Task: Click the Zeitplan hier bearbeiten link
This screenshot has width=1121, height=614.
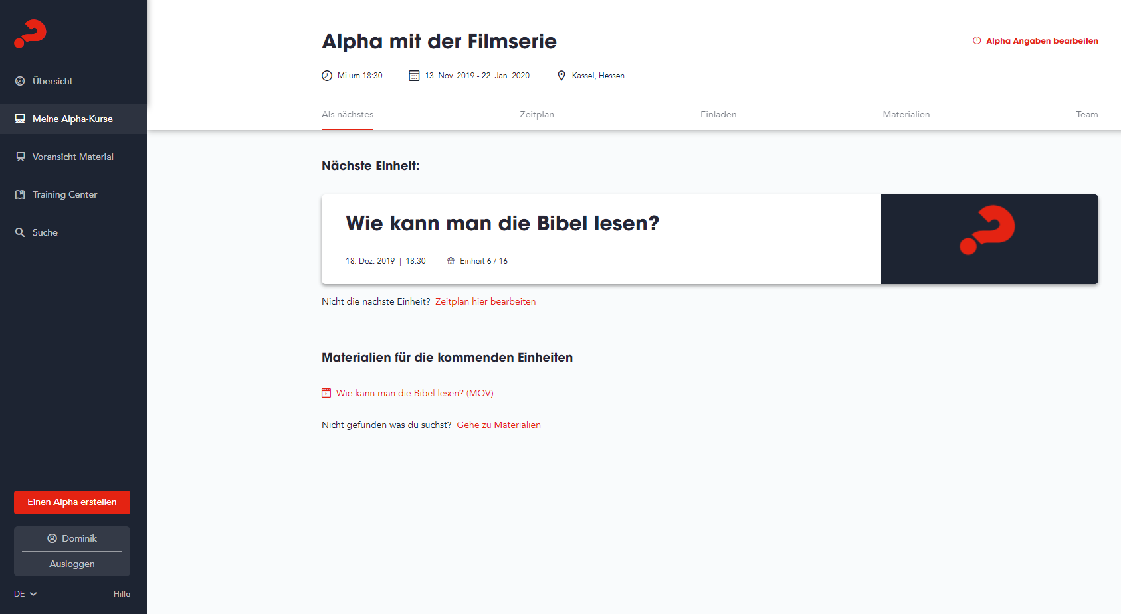Action: (485, 301)
